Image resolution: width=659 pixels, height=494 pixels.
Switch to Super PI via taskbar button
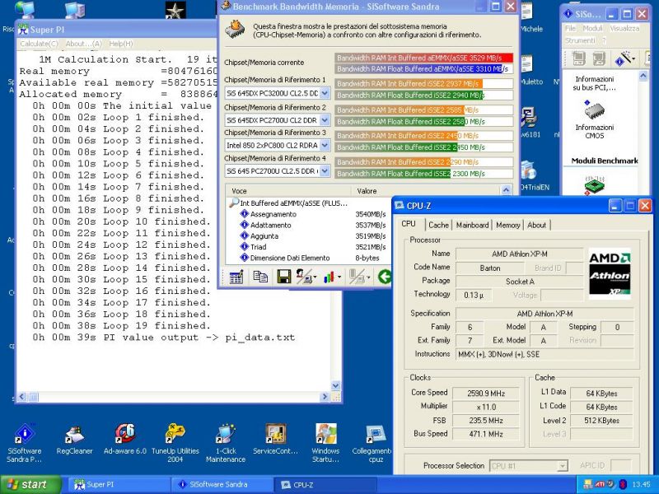(x=118, y=484)
